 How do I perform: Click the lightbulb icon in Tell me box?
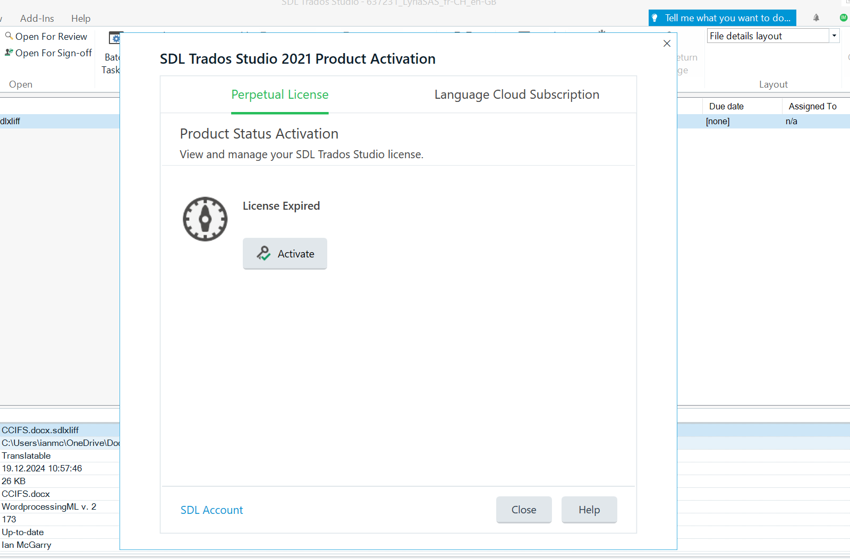point(655,18)
